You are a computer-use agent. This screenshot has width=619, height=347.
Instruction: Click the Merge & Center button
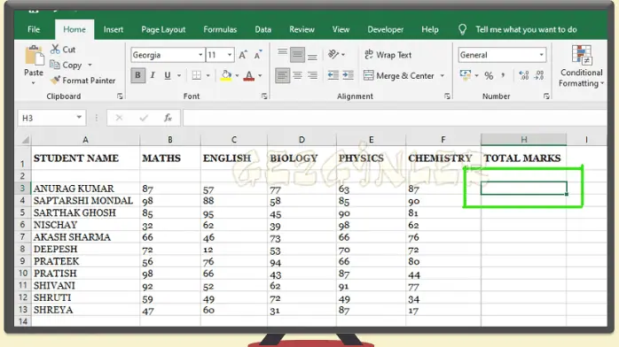(399, 75)
